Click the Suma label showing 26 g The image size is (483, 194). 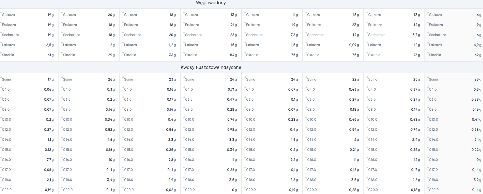[x=67, y=79]
